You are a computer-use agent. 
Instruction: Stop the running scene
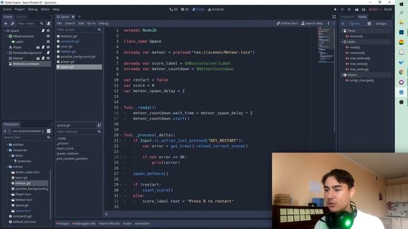[x=349, y=10]
